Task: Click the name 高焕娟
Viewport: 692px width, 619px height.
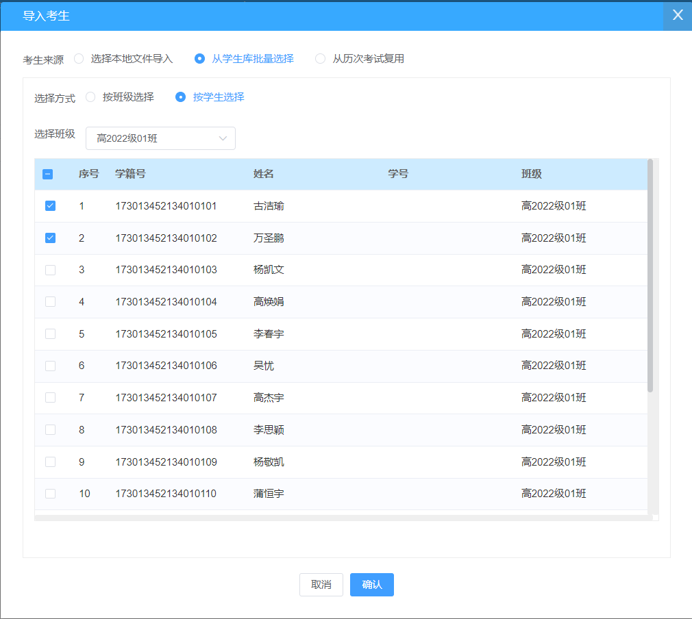Action: coord(269,302)
